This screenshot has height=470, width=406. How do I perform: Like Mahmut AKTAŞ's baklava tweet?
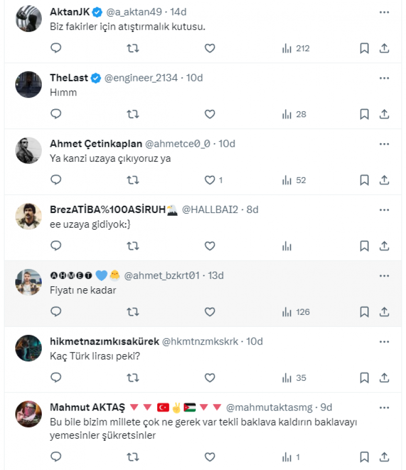210,457
